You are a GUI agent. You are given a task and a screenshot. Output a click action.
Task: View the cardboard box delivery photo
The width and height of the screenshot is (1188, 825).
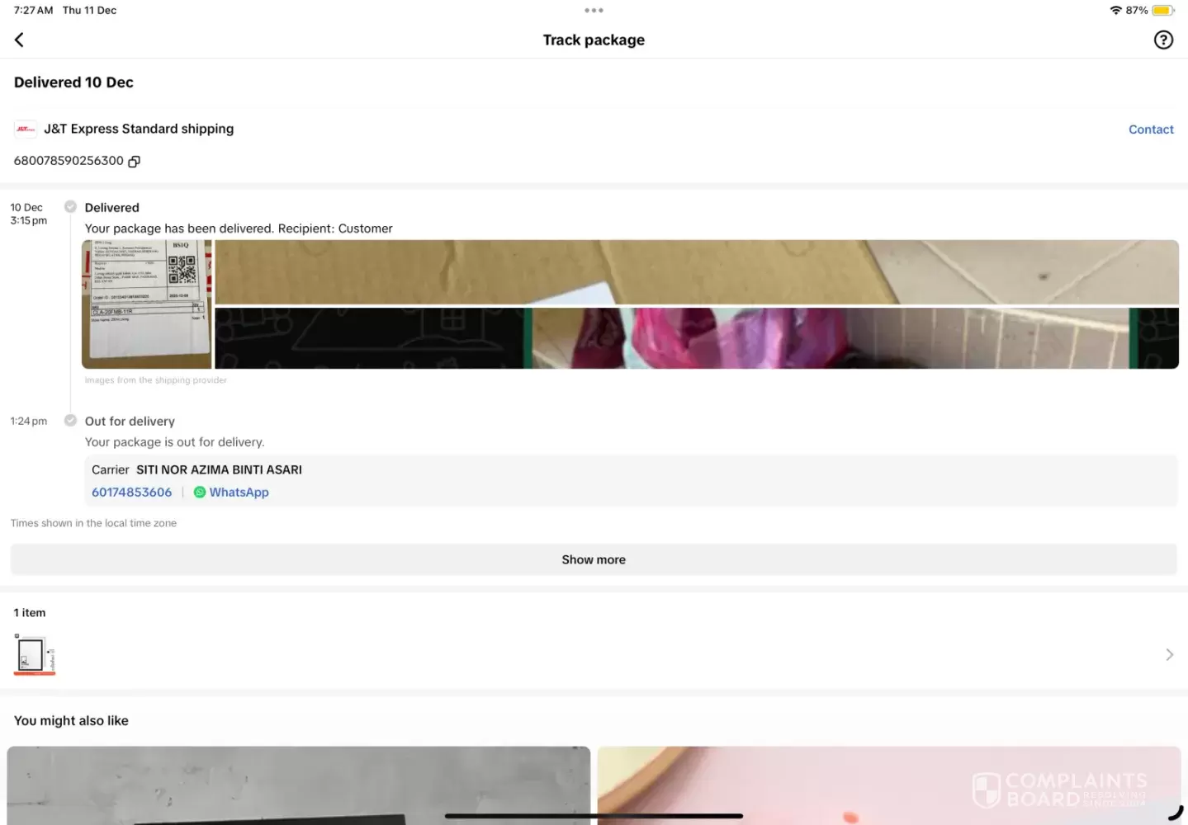(x=696, y=272)
